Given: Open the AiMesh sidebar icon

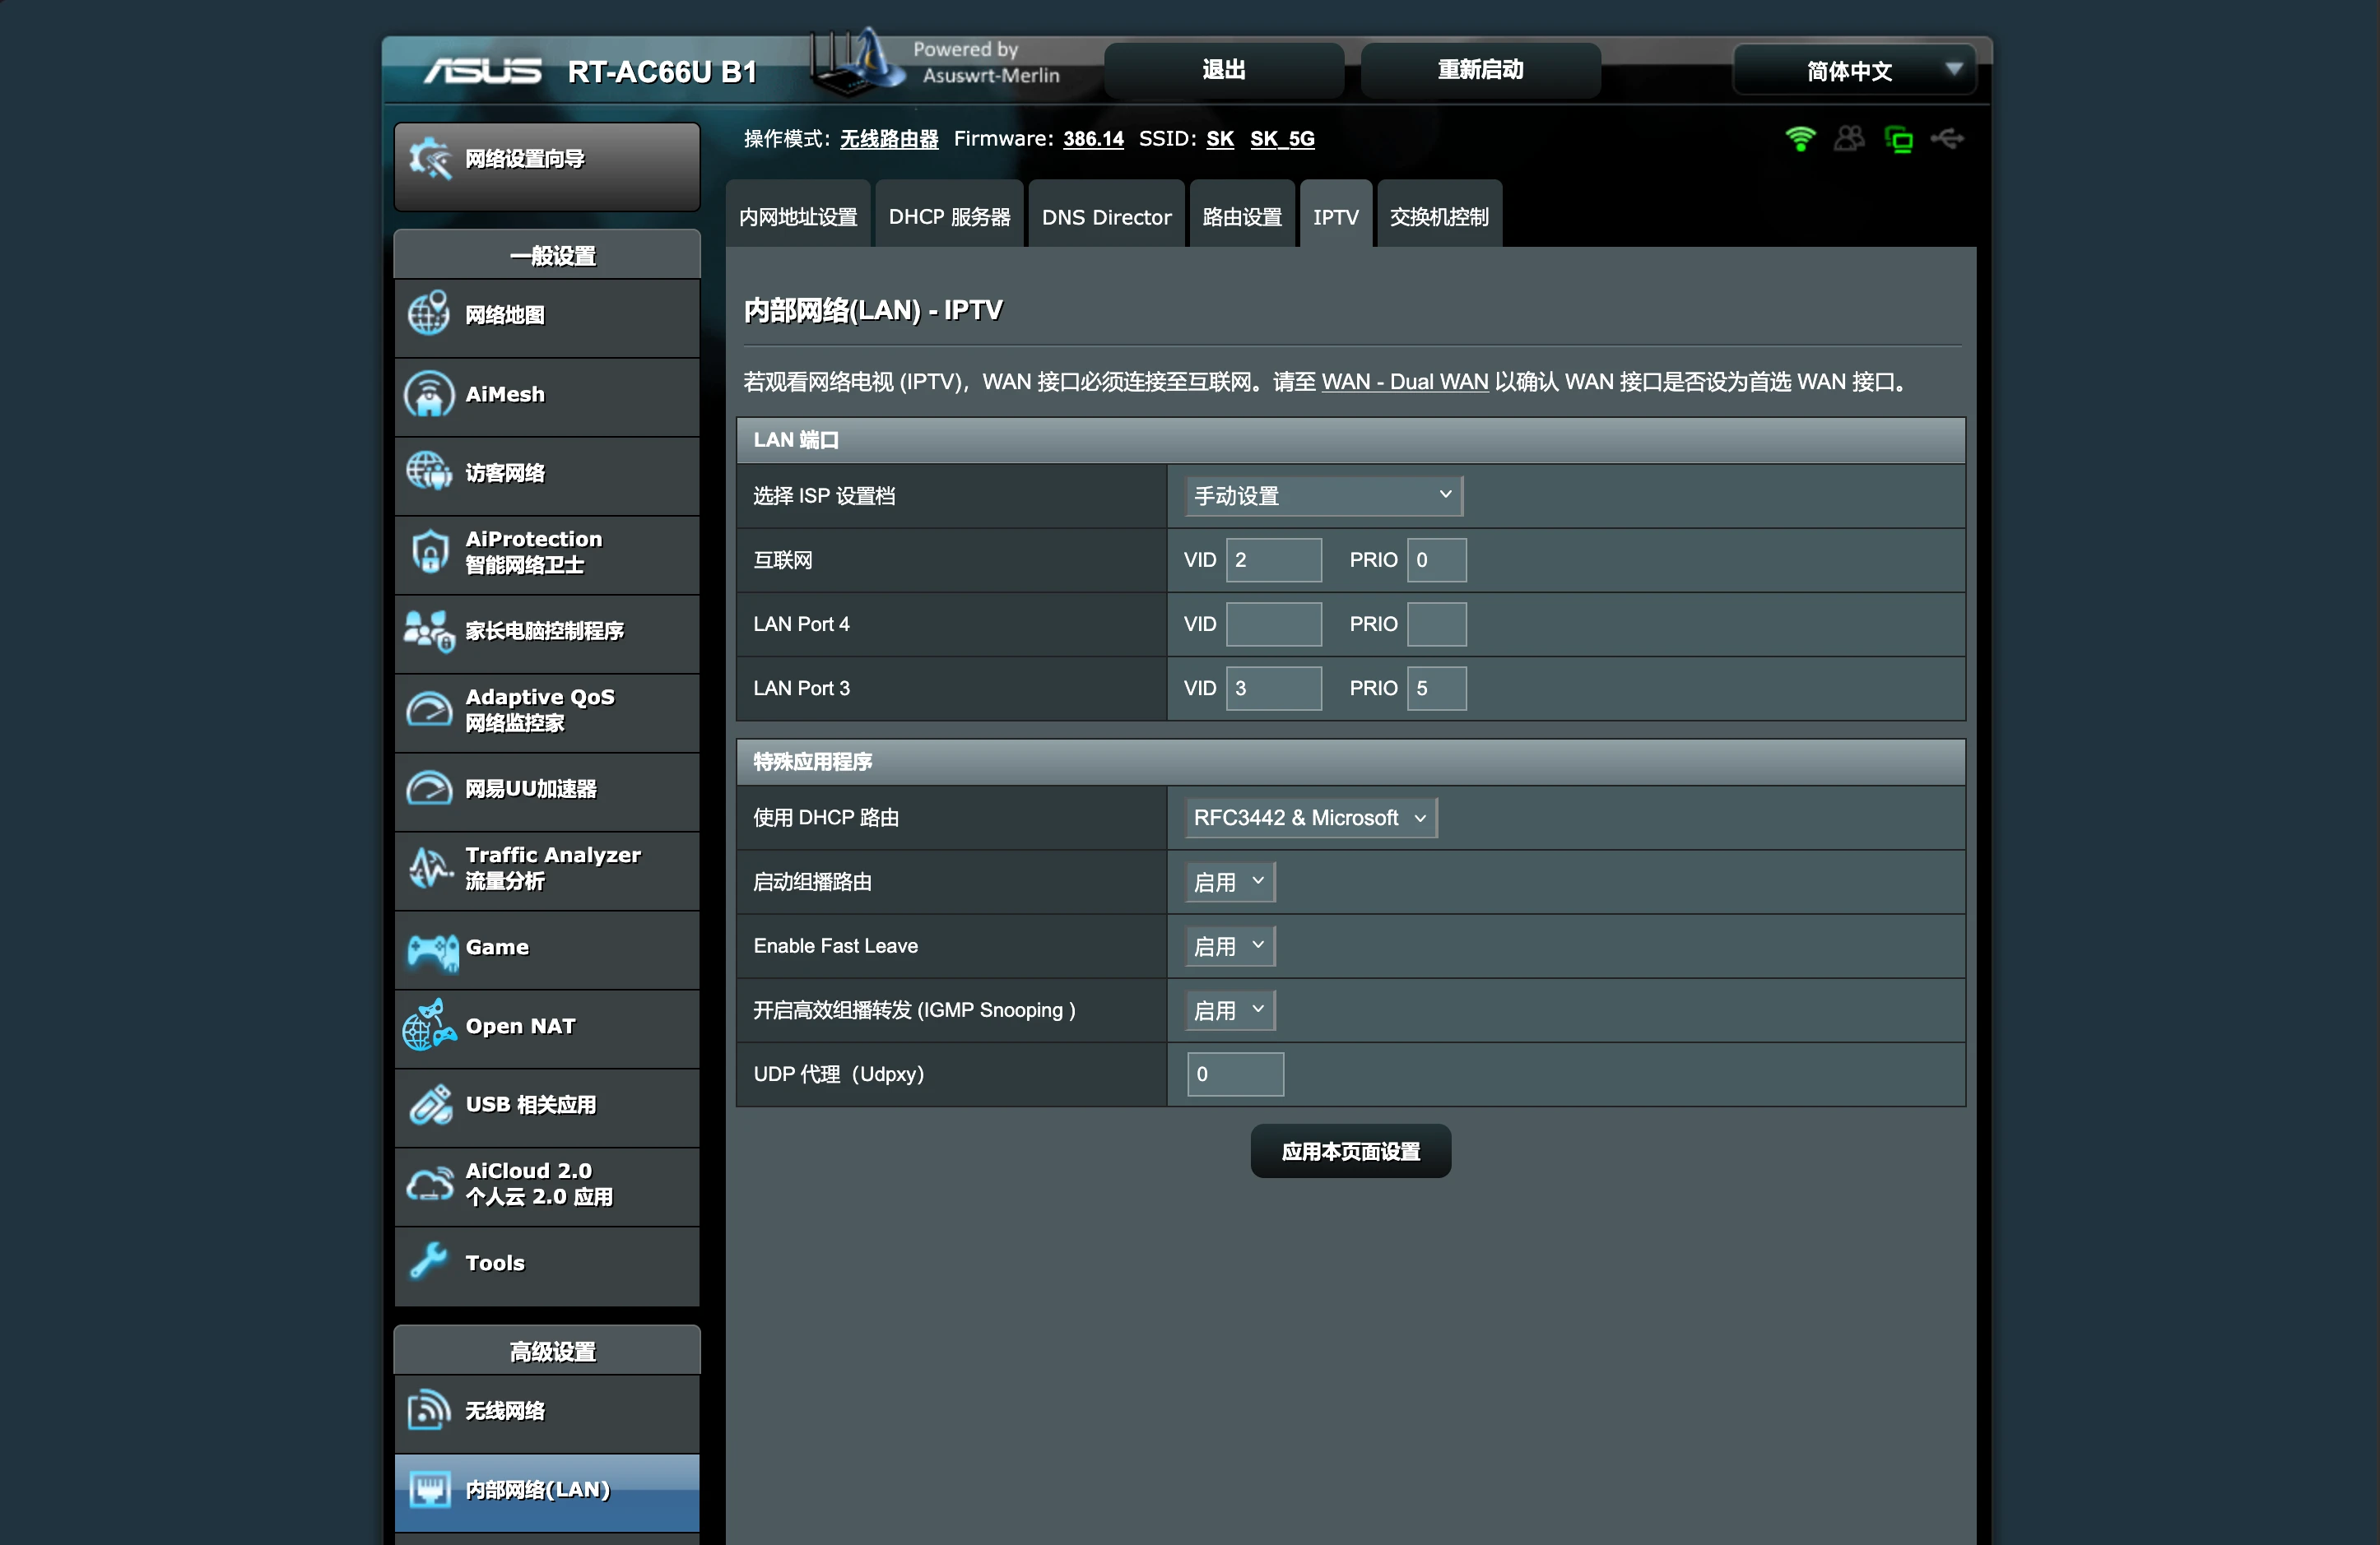Looking at the screenshot, I should [429, 395].
